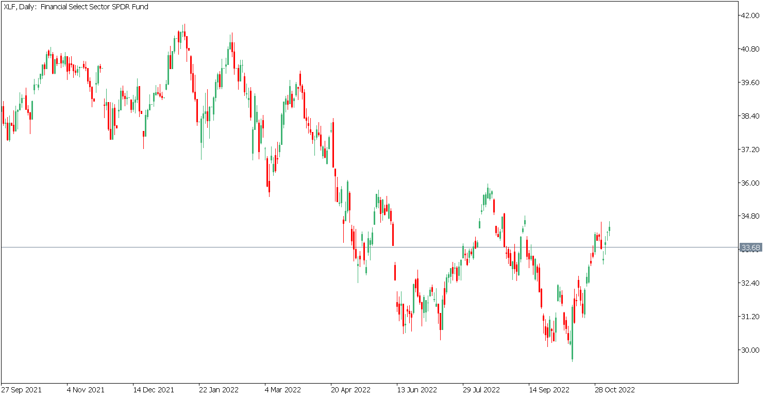Click the 36.00 price scale label
770x397 pixels.
750,183
